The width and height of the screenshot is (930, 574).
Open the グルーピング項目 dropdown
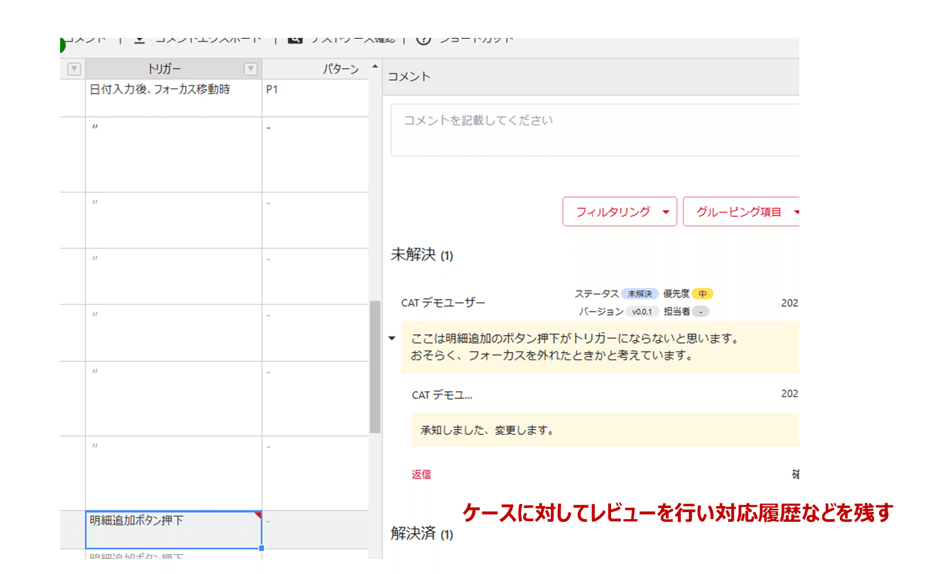pyautogui.click(x=742, y=212)
